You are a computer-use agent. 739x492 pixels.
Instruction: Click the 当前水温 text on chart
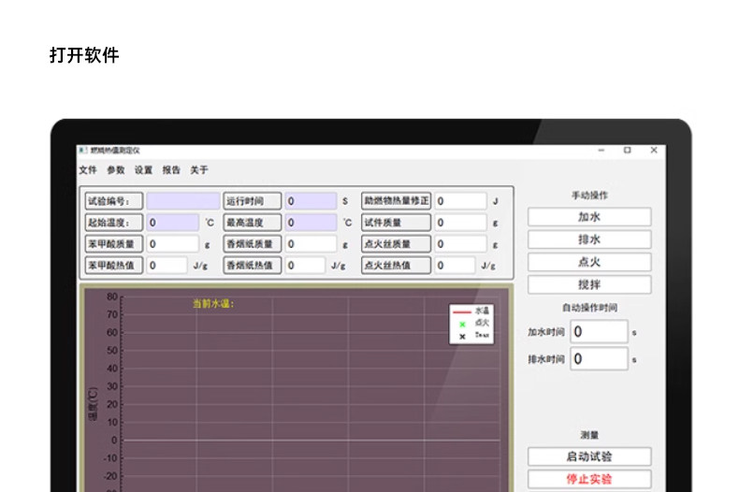tap(213, 303)
